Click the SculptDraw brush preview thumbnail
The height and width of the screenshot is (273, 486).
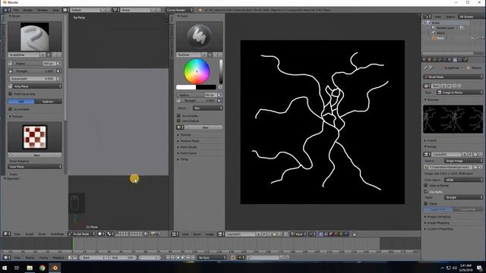coord(34,36)
